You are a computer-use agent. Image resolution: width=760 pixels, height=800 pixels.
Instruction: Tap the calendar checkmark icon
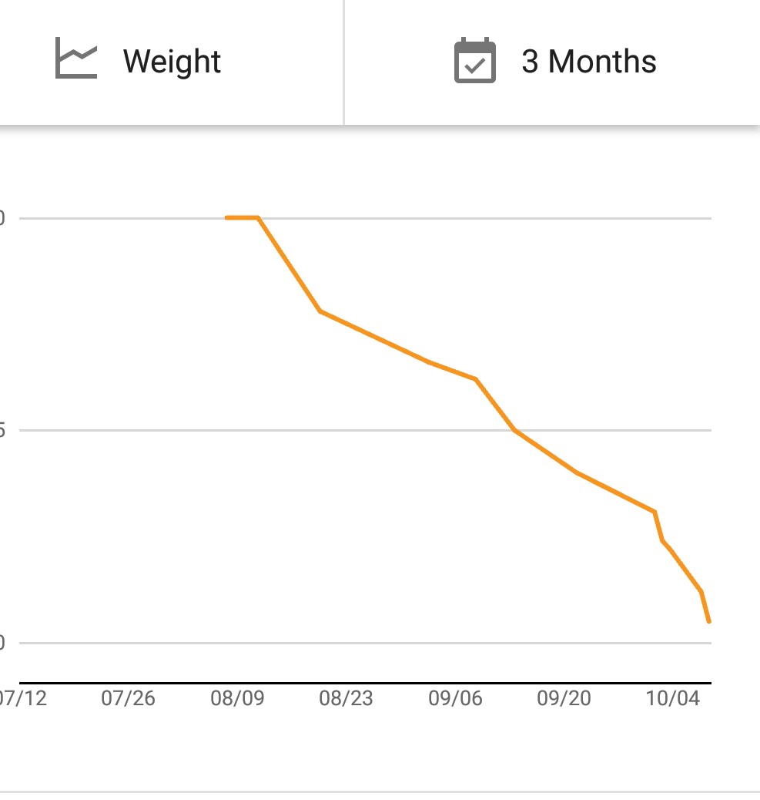click(x=474, y=61)
